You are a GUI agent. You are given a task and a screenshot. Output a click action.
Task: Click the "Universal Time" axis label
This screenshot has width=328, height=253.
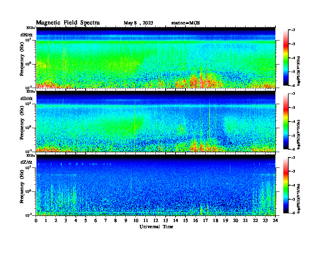point(156,227)
